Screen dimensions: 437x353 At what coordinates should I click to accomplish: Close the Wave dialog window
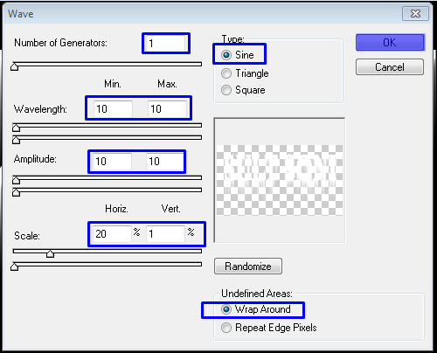pyautogui.click(x=415, y=14)
